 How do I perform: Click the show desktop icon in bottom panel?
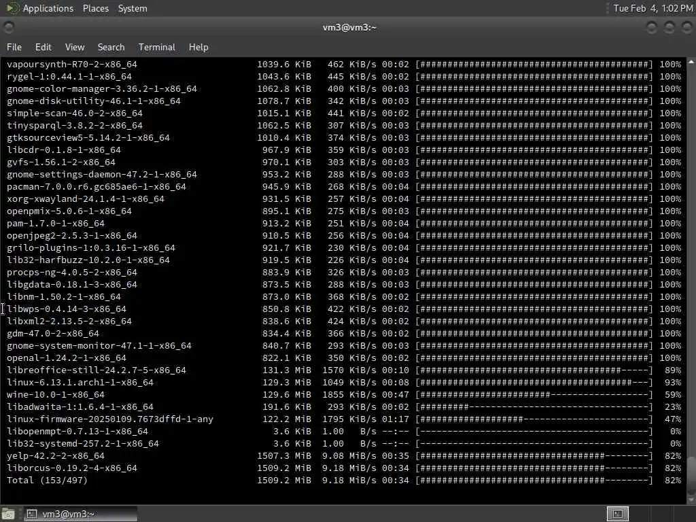8,514
